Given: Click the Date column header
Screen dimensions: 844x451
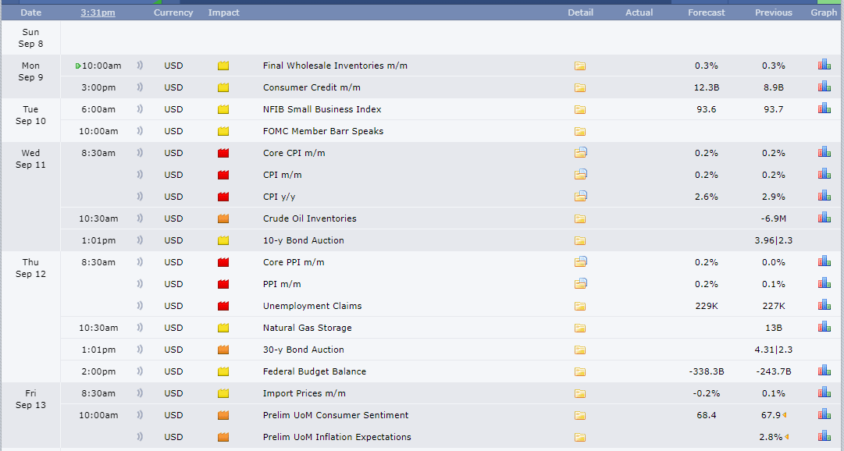Looking at the screenshot, I should click(30, 12).
